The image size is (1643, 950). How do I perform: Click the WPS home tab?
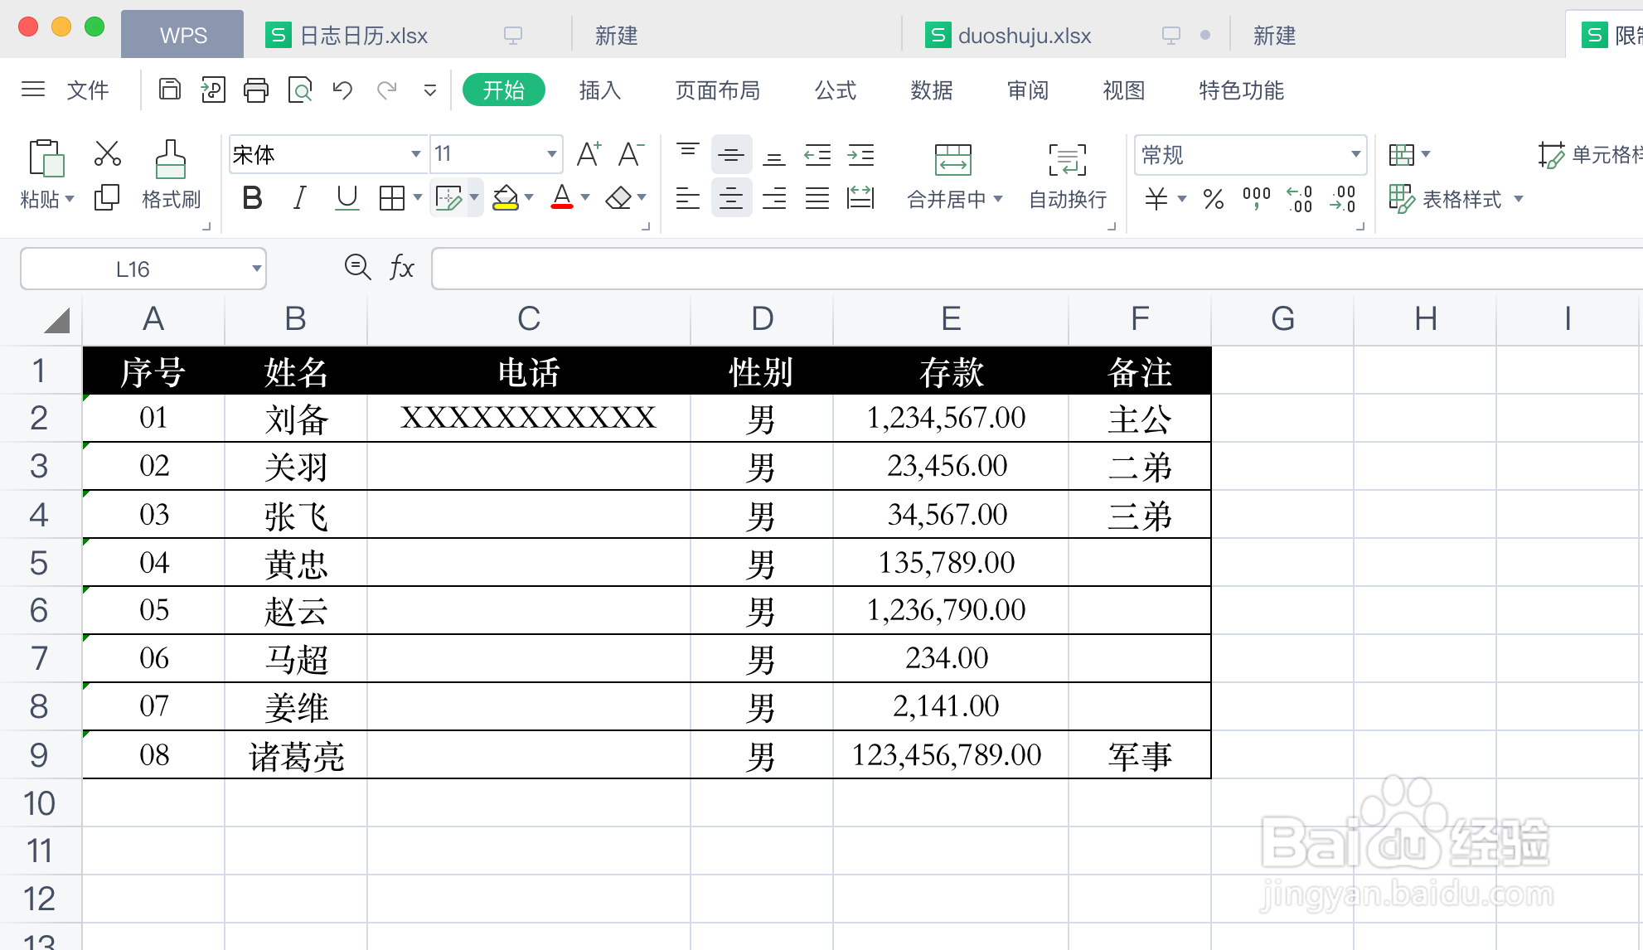(x=182, y=36)
